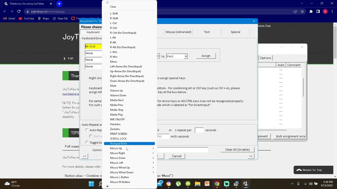Switch to the Special tab
This screenshot has height=189, width=337.
coord(235,32)
